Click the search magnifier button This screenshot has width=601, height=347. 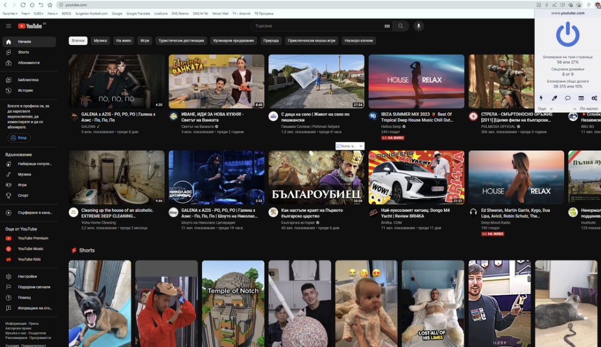click(x=400, y=26)
